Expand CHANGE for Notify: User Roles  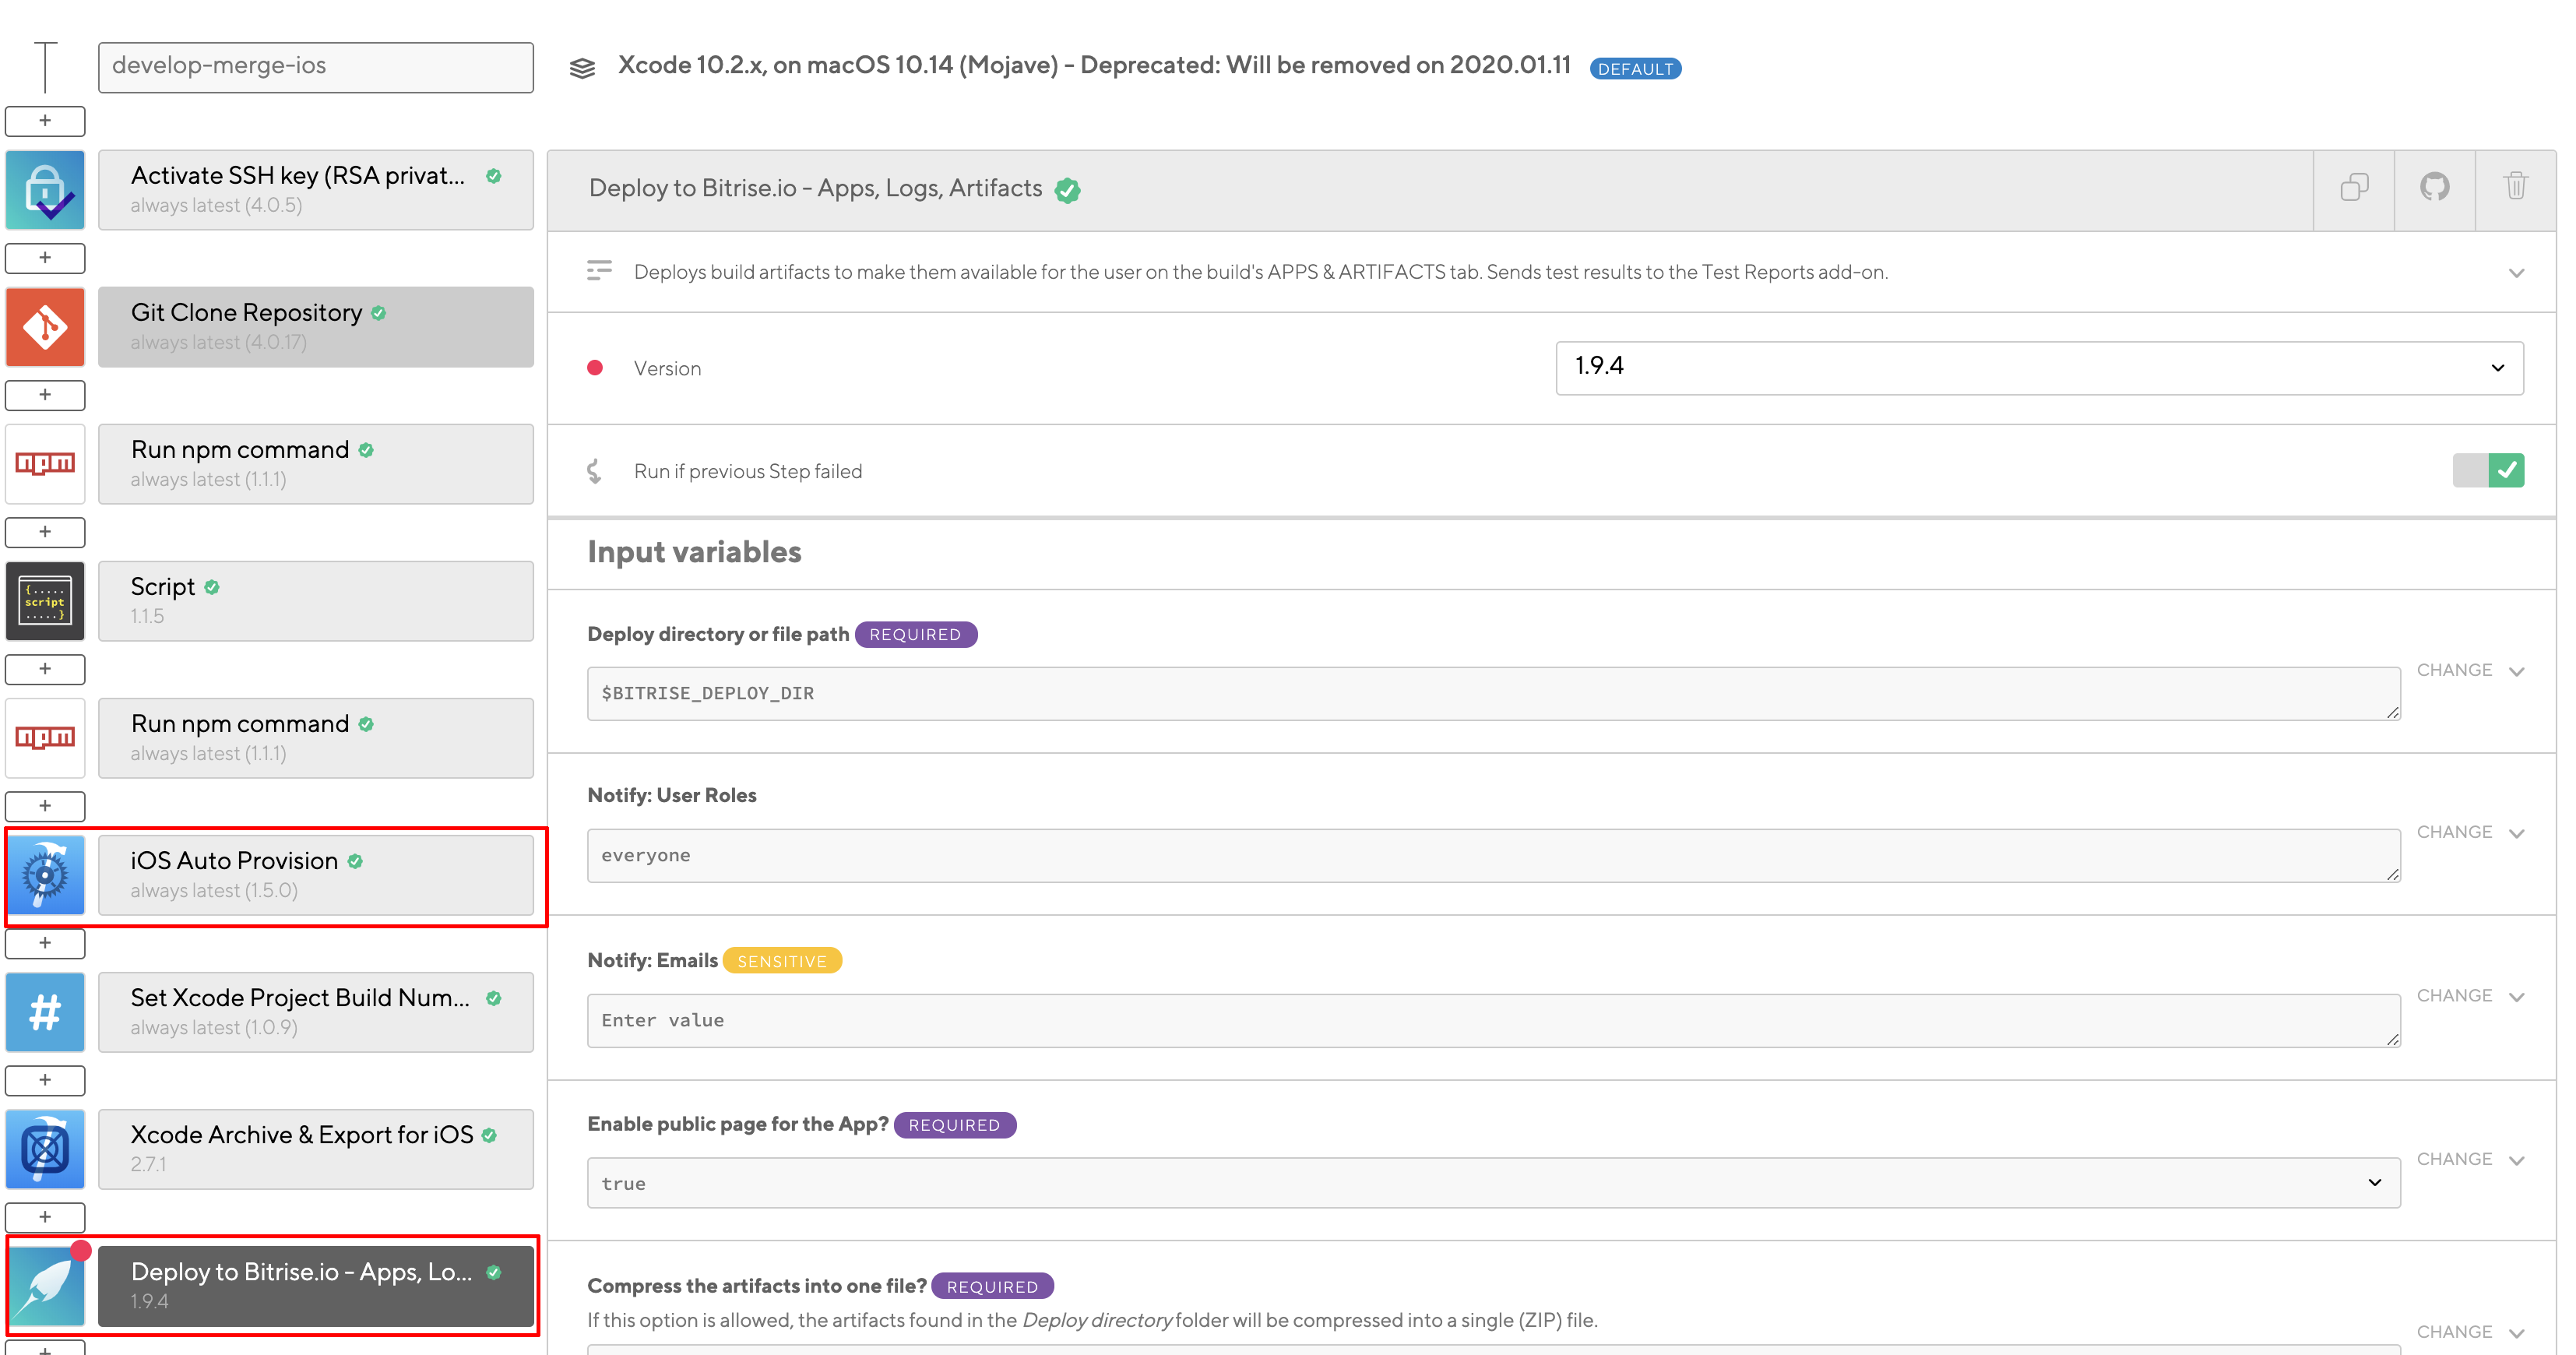coord(2470,832)
